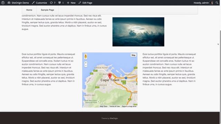Go to the Home navigation item
The image size is (221, 124).
[x=29, y=10]
